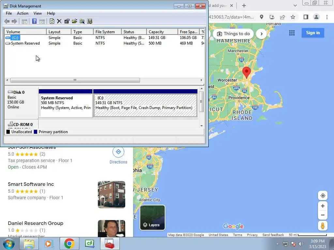Viewport: 334px width, 250px height.
Task: Click the Forward arrow in Disk Management toolbar
Action: point(14,21)
